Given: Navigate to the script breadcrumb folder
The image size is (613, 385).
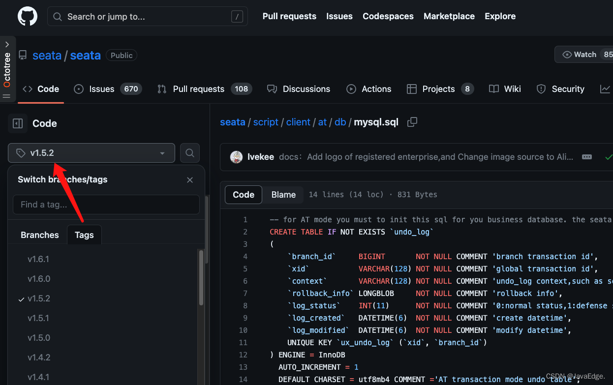Looking at the screenshot, I should click(x=266, y=122).
